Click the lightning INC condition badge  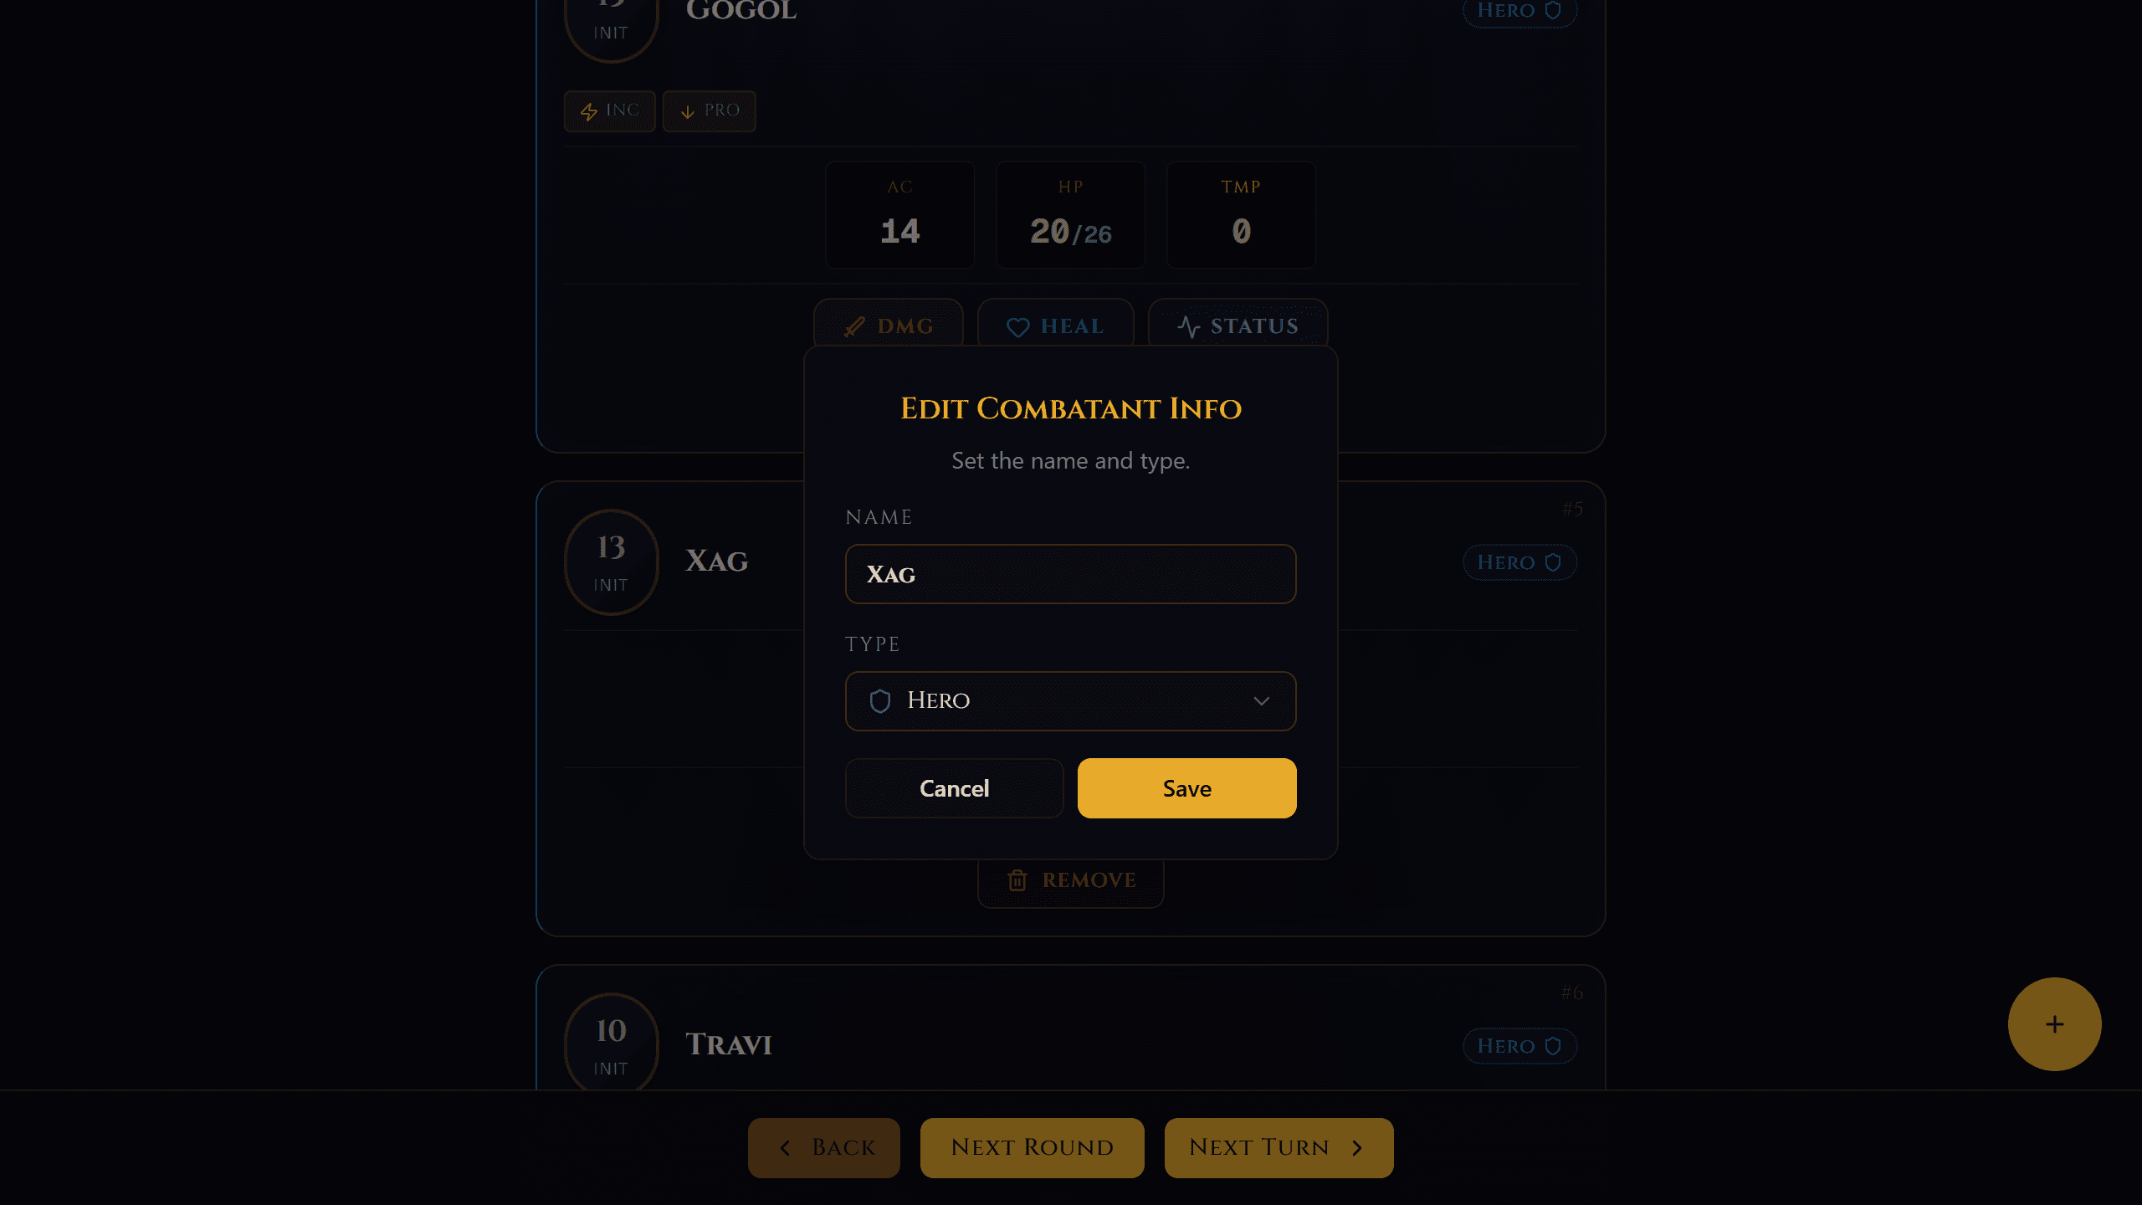click(609, 111)
